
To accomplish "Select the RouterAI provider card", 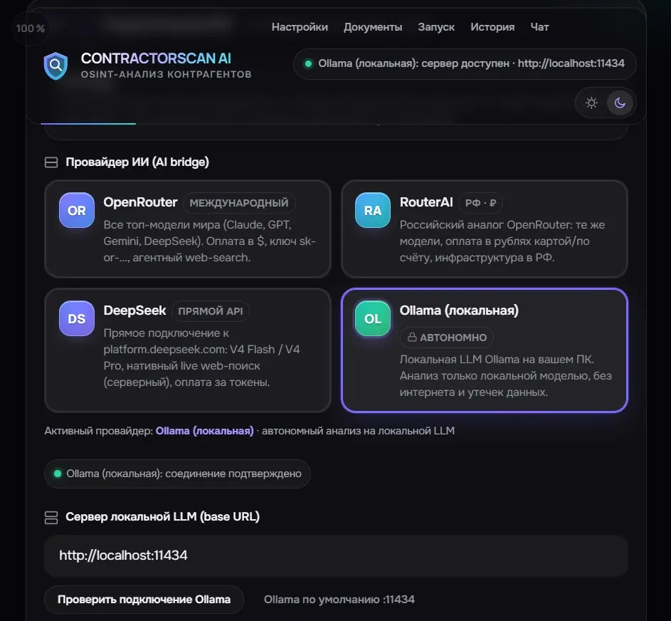I will (x=485, y=229).
